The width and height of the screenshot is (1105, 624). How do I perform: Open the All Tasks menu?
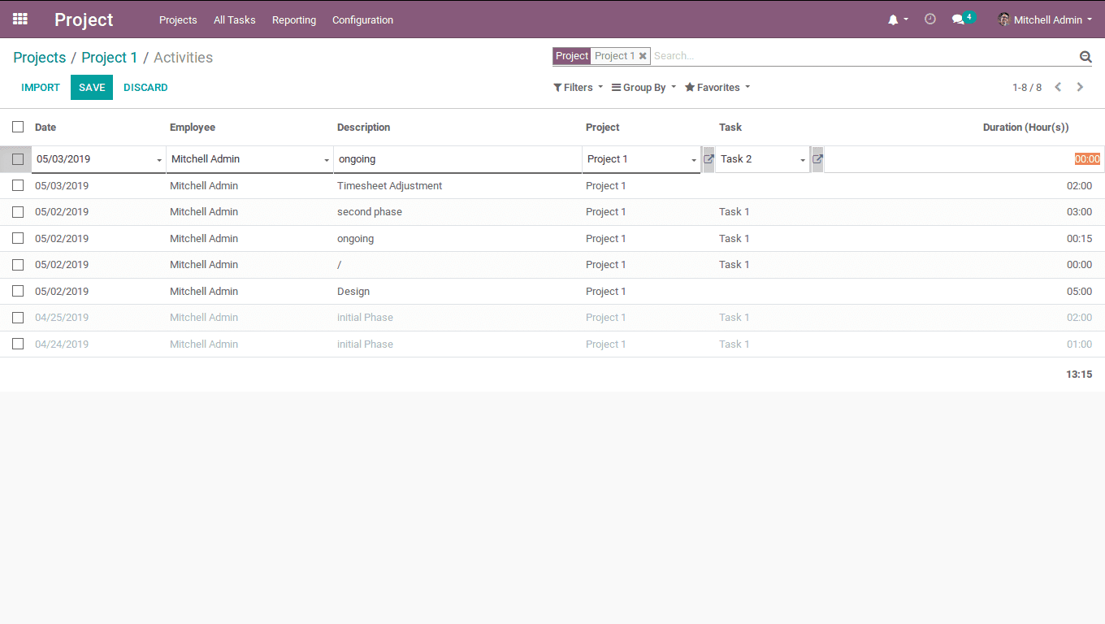pyautogui.click(x=235, y=19)
